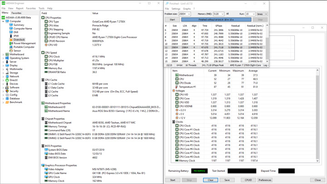The width and height of the screenshot is (327, 184).
Task: Click the DirectX Xbox icon
Action: [x=7, y=80]
